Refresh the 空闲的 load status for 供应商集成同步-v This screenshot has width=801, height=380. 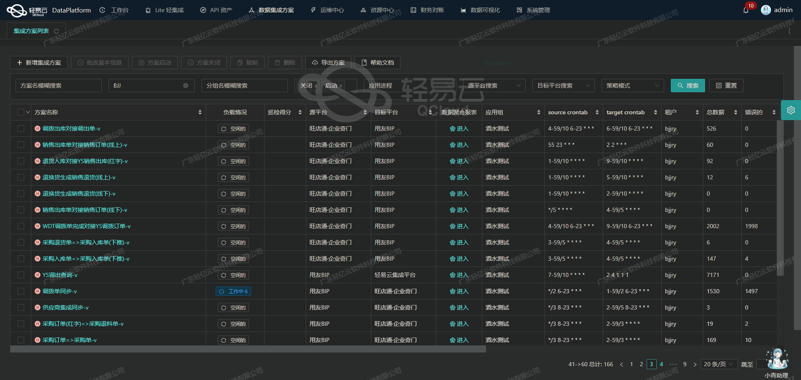224,308
